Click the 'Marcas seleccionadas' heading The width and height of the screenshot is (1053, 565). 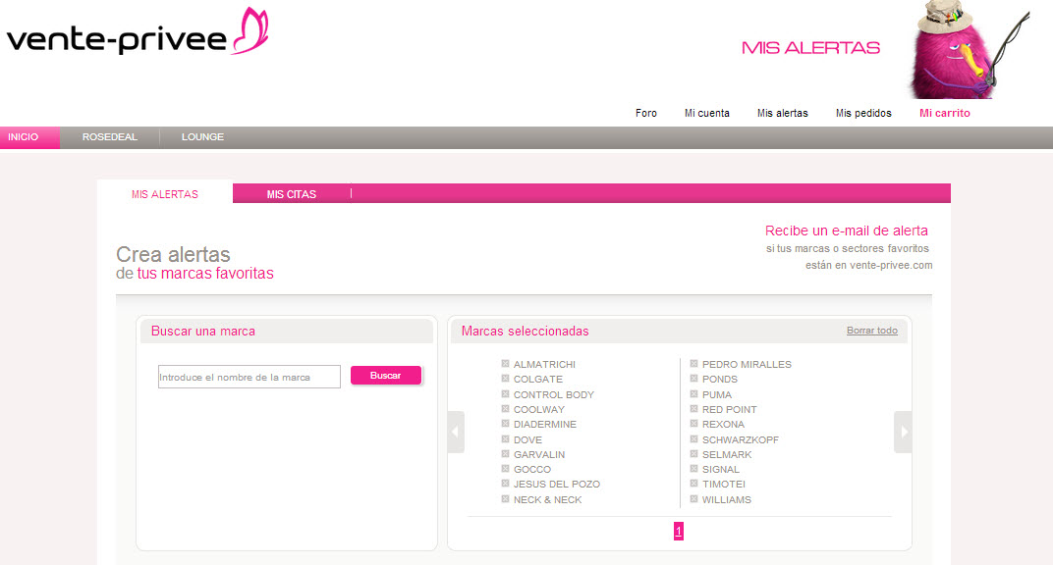pyautogui.click(x=526, y=332)
